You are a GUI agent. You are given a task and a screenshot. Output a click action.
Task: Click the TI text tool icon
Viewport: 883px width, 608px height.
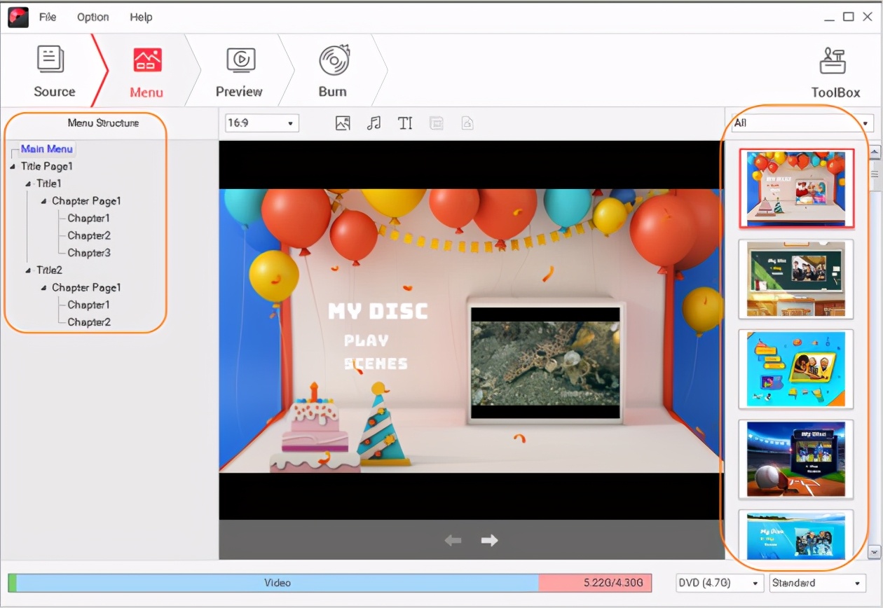click(405, 123)
